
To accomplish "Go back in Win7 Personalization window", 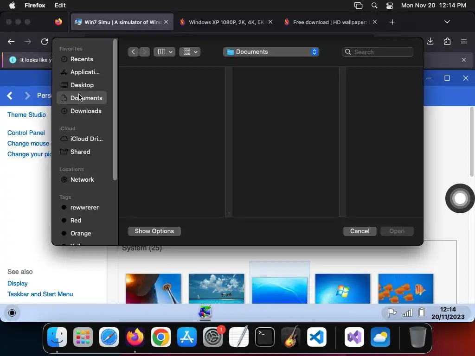I will (10, 96).
